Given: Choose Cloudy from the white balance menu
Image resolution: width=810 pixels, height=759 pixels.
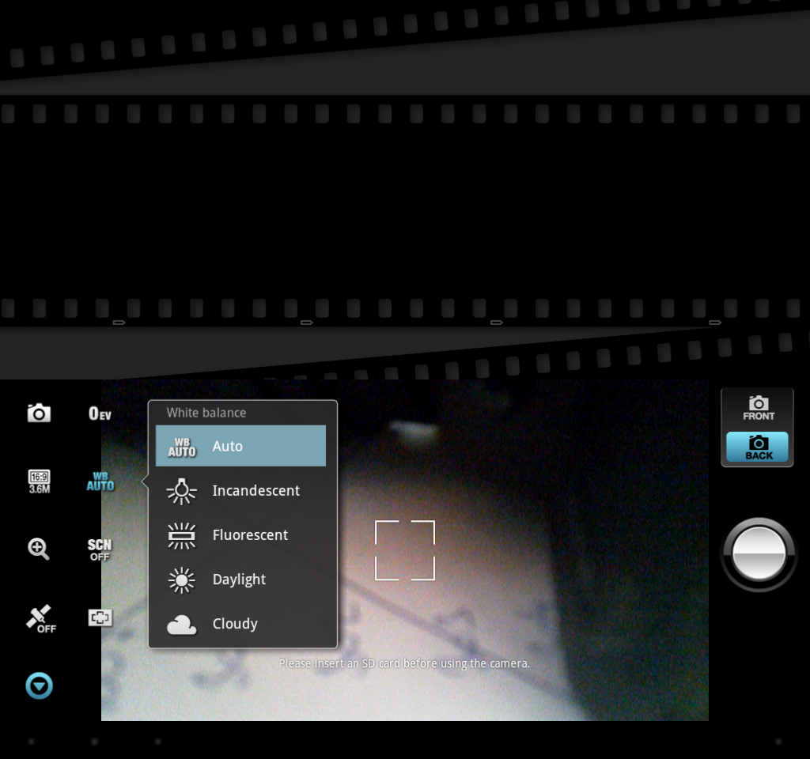Looking at the screenshot, I should tap(240, 623).
